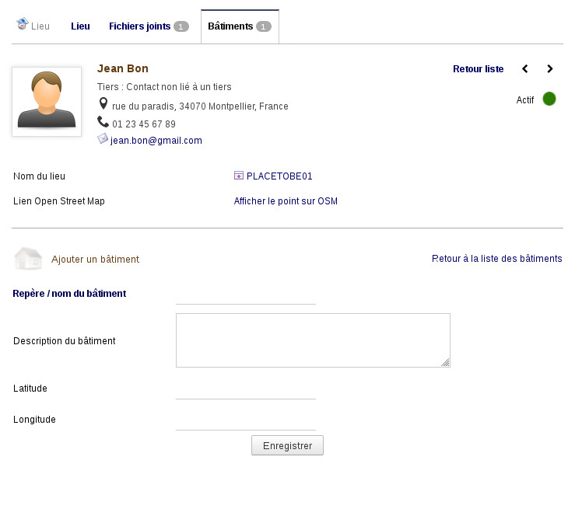This screenshot has height=509, width=568.
Task: Click the green Actif status indicator
Action: click(549, 99)
